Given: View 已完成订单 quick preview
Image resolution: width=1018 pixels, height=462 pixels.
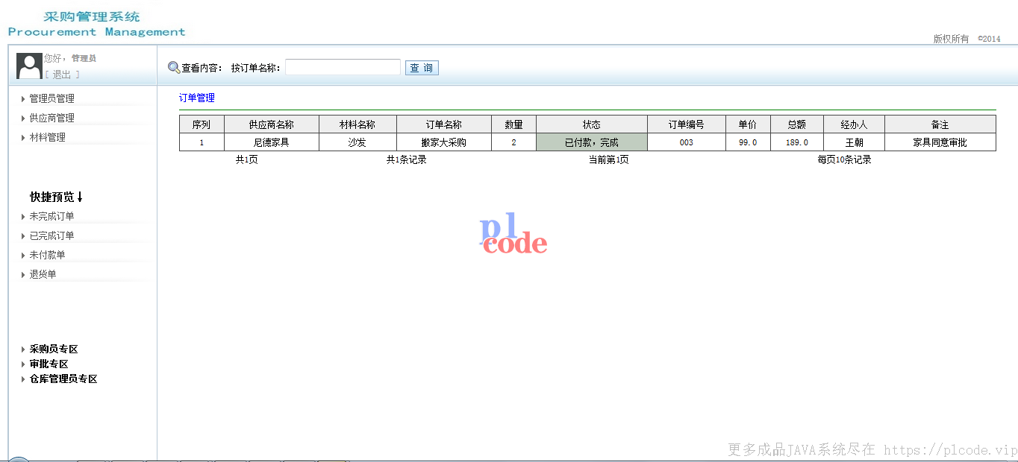Looking at the screenshot, I should tap(51, 235).
